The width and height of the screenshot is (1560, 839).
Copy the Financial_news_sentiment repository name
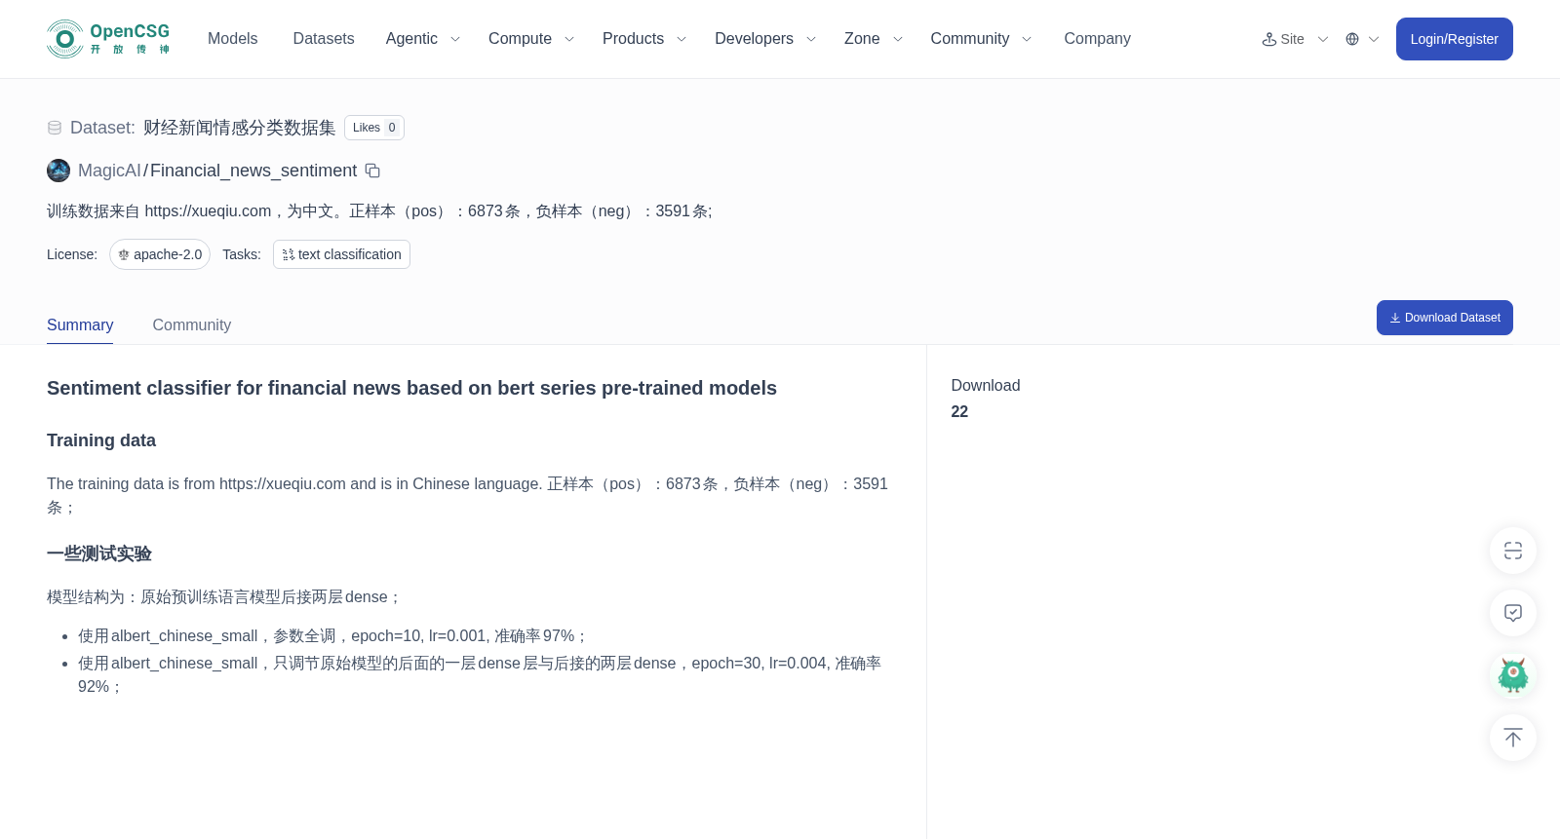(x=372, y=171)
